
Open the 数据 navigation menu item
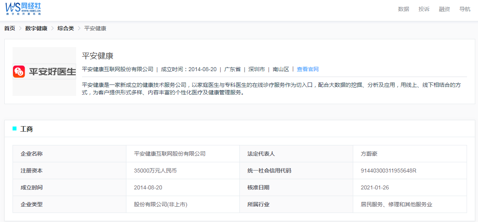(x=403, y=9)
